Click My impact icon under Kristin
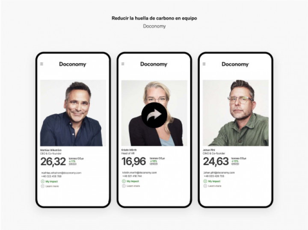The image size is (308, 230). pyautogui.click(x=124, y=181)
